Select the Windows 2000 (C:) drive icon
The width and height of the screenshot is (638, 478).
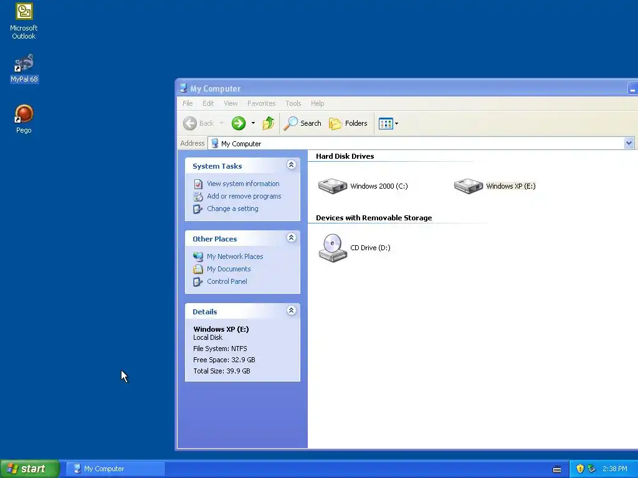333,185
